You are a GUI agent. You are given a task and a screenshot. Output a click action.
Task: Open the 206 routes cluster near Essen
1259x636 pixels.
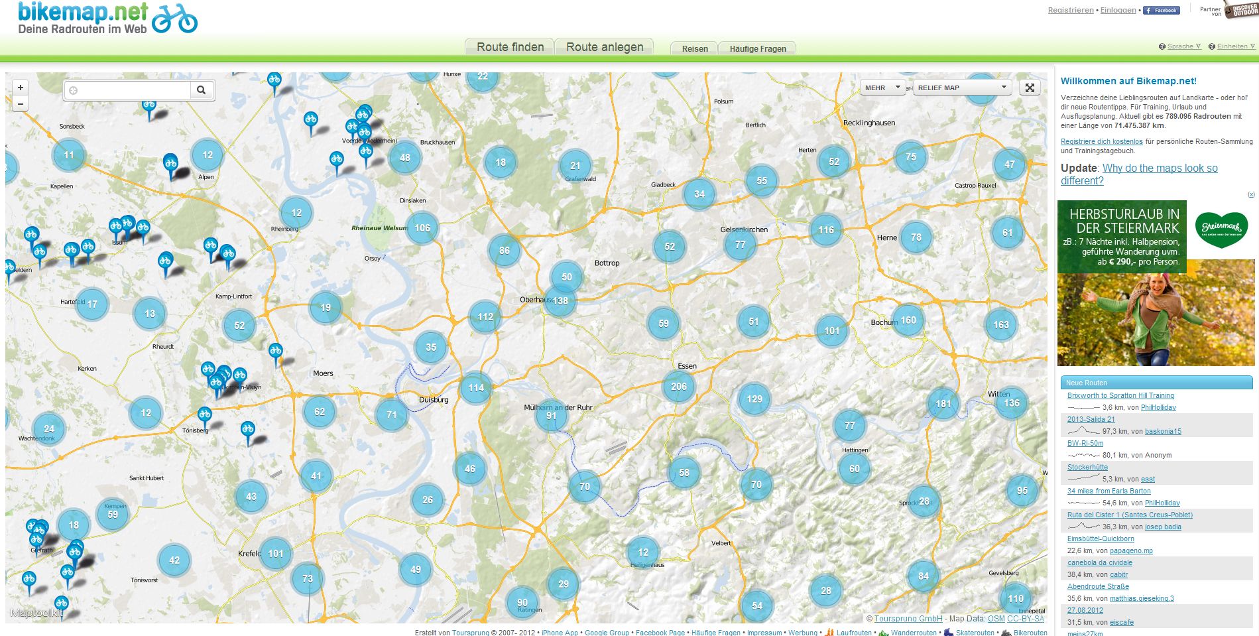tap(678, 387)
